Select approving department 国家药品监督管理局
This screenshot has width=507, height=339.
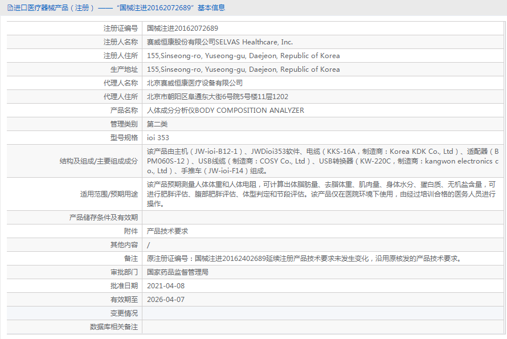[x=178, y=272]
